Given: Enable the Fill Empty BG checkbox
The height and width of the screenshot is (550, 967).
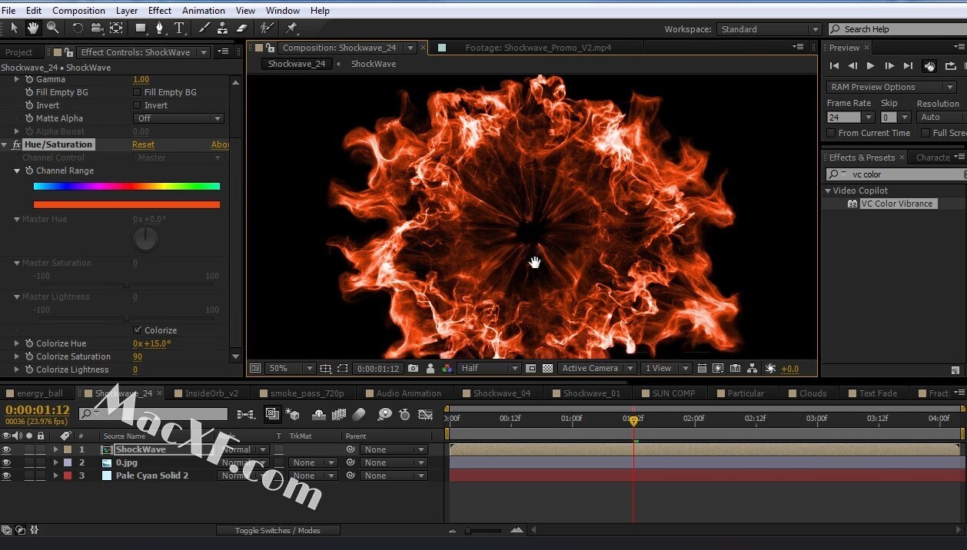Looking at the screenshot, I should (x=138, y=92).
